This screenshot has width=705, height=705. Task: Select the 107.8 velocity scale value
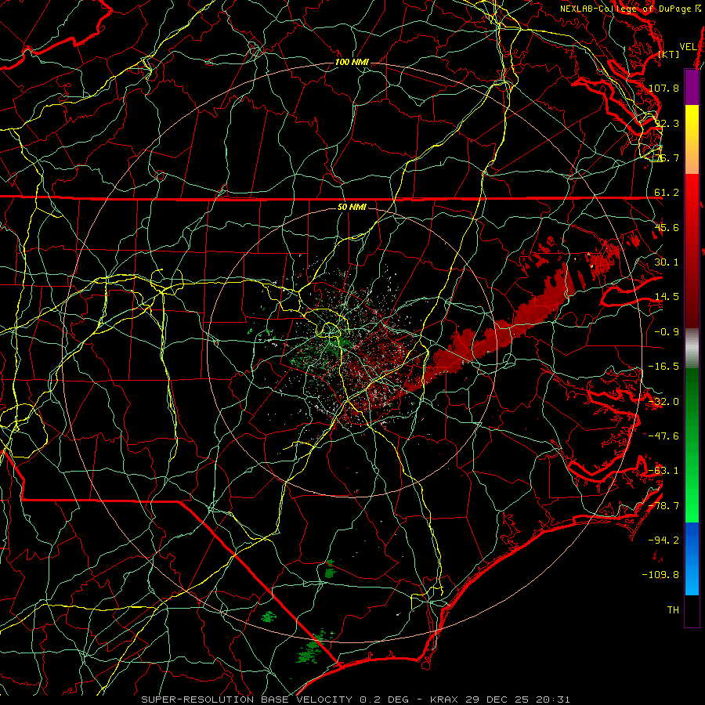(663, 88)
